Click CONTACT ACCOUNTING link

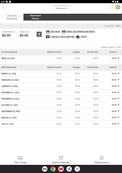[x=62, y=37]
